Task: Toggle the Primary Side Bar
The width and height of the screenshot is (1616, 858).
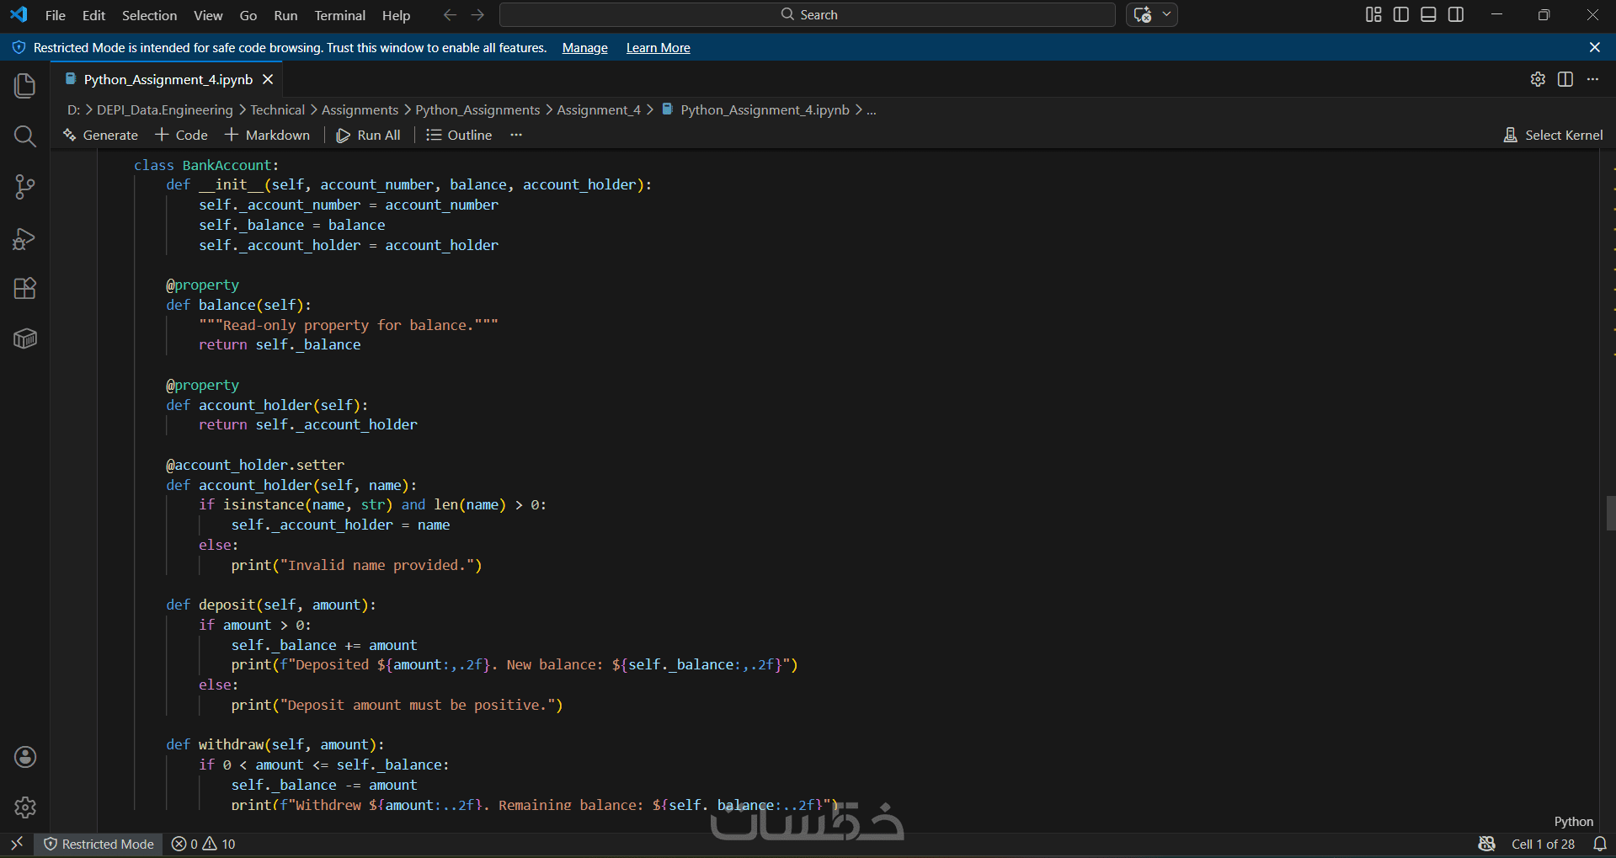Action: tap(1401, 14)
